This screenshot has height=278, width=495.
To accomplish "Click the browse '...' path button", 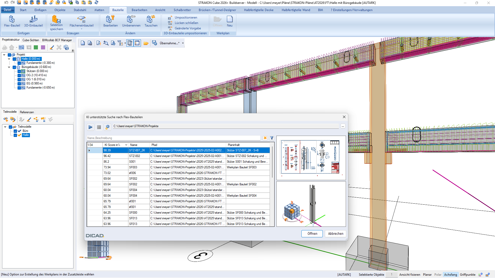I will point(343,126).
